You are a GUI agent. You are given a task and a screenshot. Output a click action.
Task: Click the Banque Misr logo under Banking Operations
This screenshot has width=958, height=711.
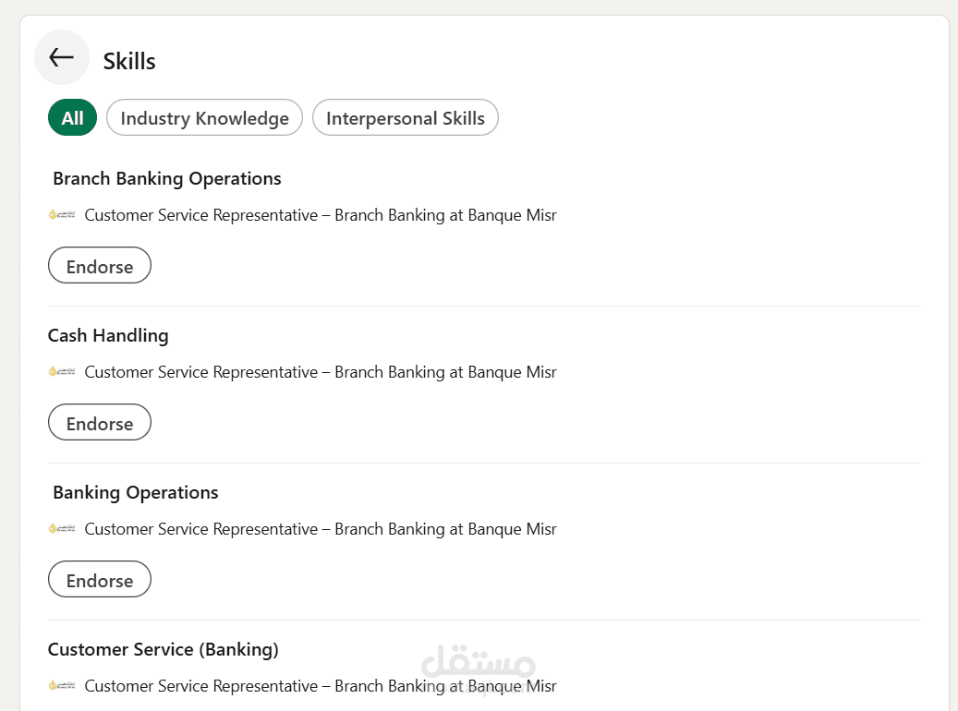62,529
